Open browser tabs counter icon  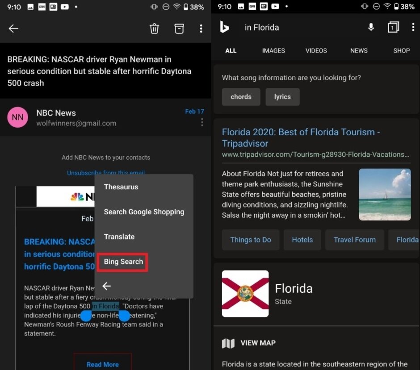click(x=393, y=28)
